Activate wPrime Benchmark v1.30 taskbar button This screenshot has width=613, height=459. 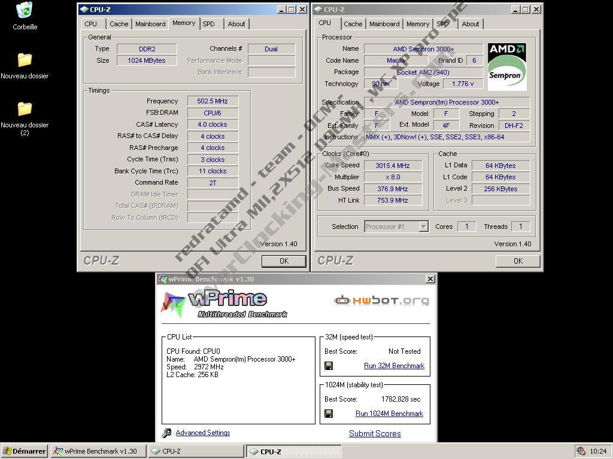tap(99, 451)
